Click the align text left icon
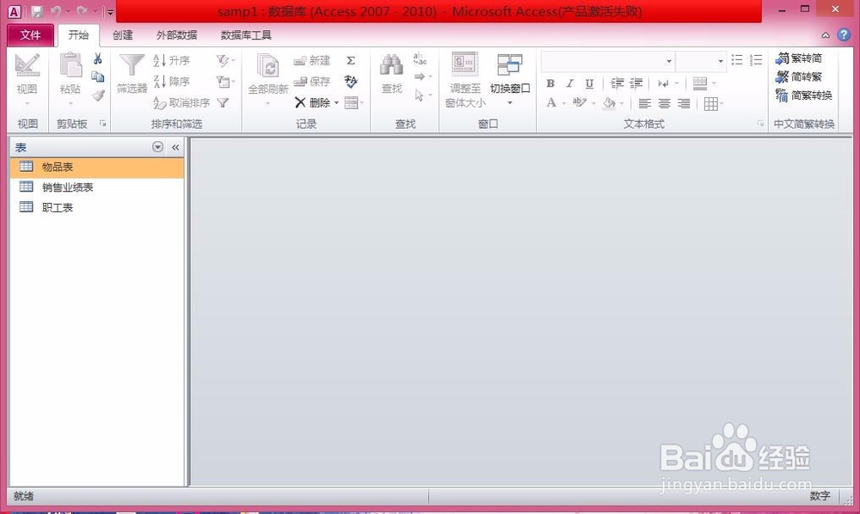The image size is (860, 514). [x=645, y=103]
